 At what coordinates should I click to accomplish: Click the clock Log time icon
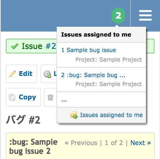(x=48, y=74)
